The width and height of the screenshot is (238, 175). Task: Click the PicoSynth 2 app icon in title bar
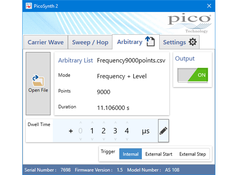pyautogui.click(x=29, y=6)
